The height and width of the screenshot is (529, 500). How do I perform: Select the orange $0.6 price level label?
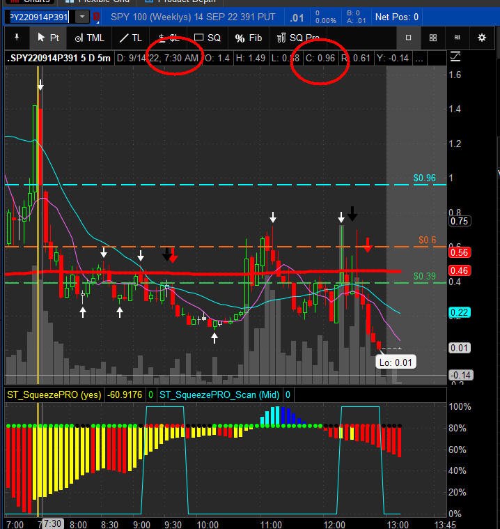point(427,240)
